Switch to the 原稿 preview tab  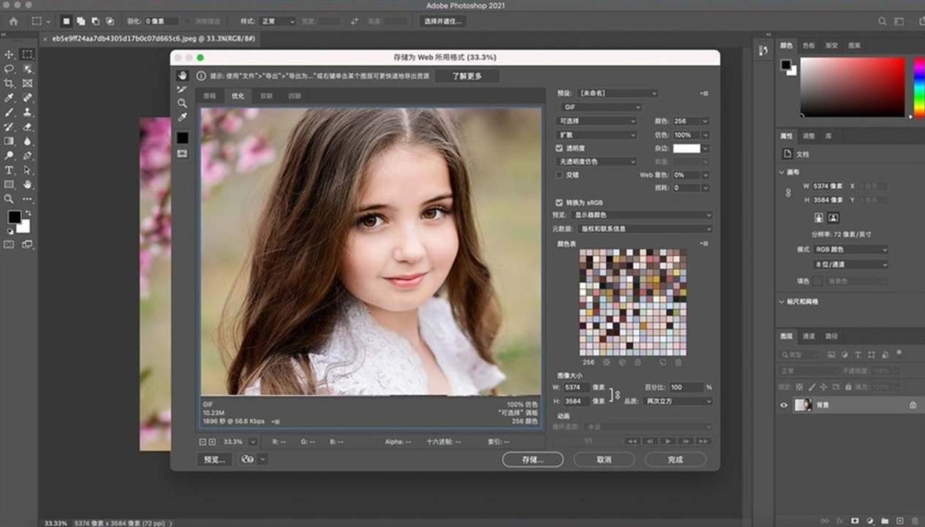coord(210,96)
